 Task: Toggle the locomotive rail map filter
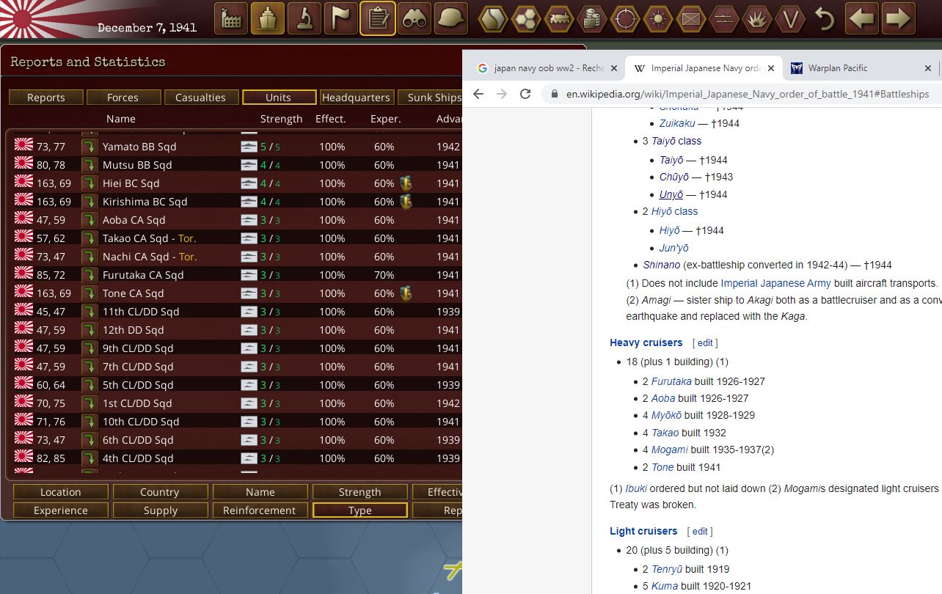coord(560,18)
